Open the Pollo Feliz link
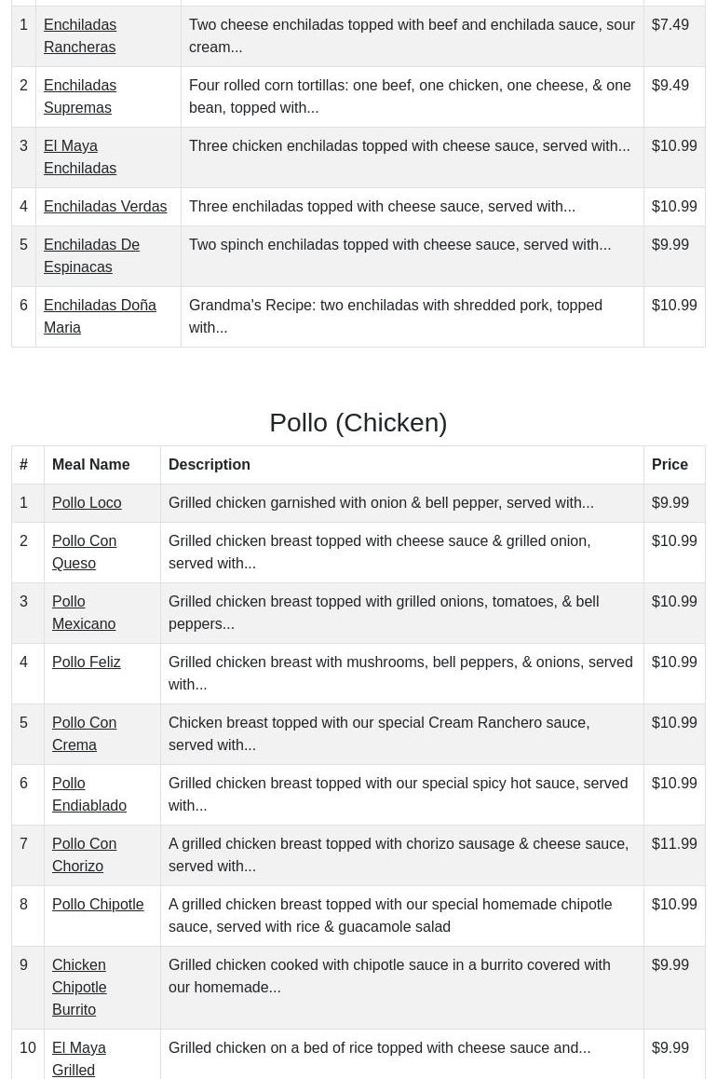Screen dimensions: 717x1079 (x=86, y=662)
